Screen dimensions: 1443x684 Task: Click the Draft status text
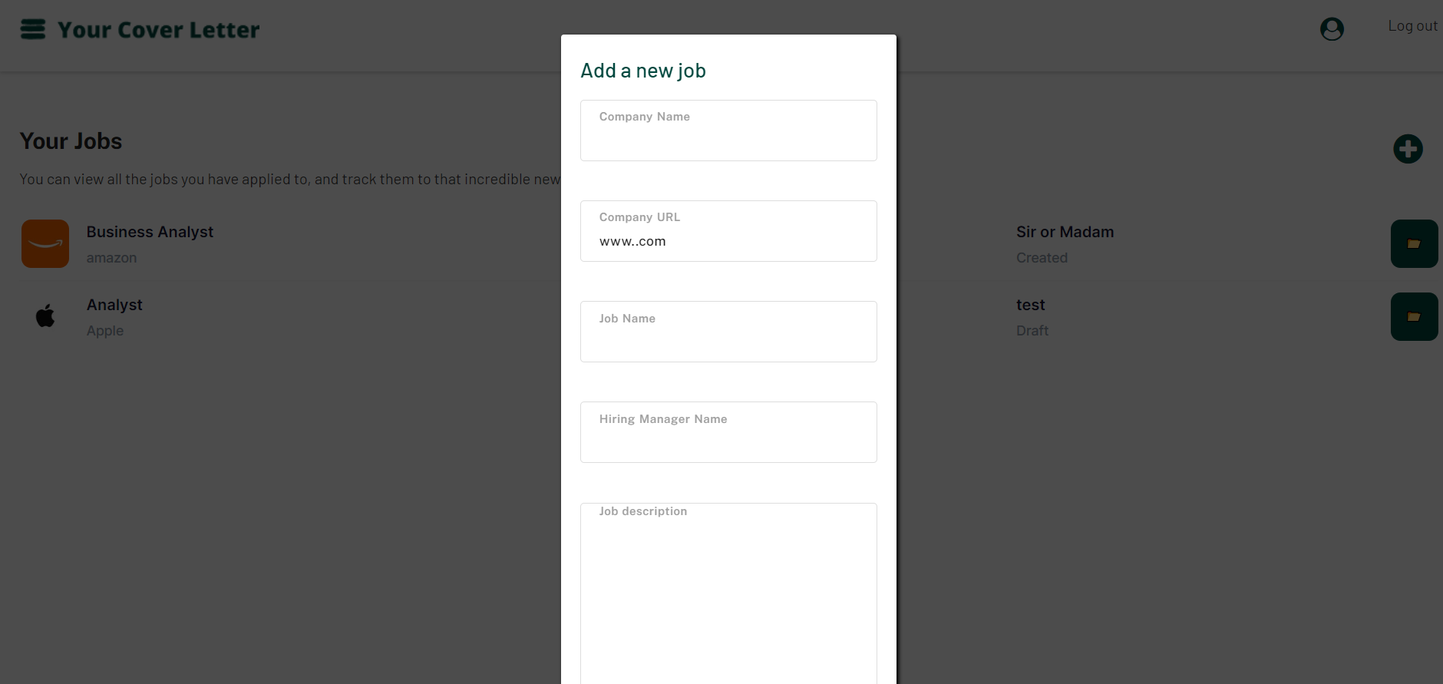(x=1032, y=331)
